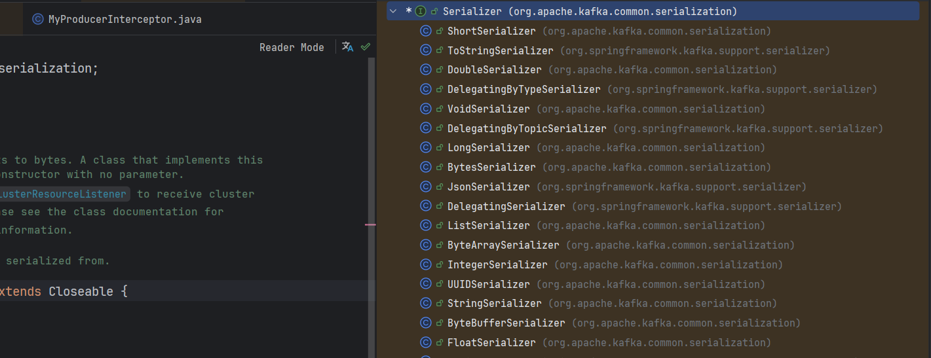Select StringSerializer in the hierarchy

(x=495, y=303)
